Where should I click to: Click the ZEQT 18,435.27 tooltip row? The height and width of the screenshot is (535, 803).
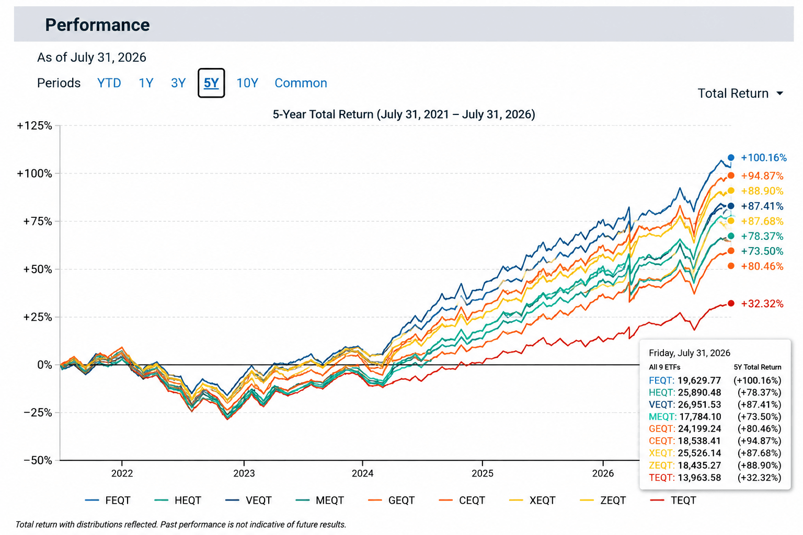(x=715, y=466)
